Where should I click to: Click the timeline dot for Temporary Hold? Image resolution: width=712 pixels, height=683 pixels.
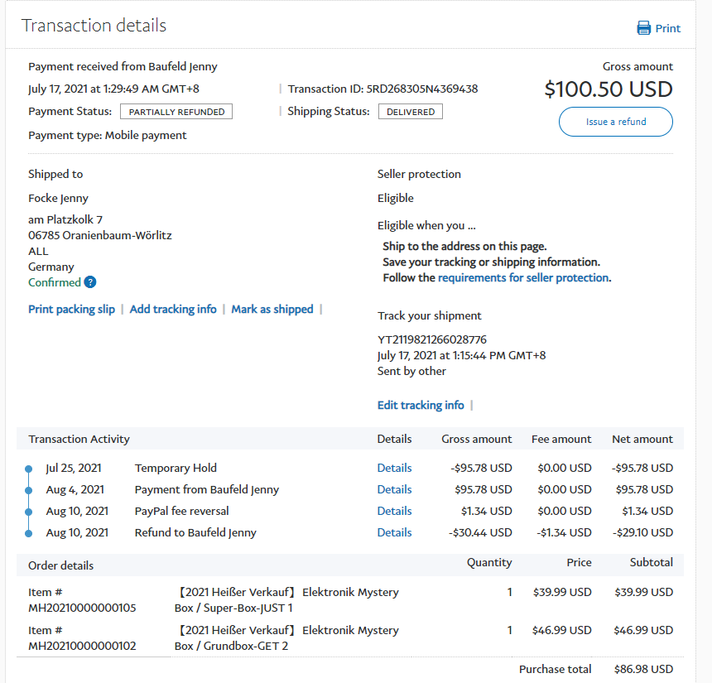(28, 469)
